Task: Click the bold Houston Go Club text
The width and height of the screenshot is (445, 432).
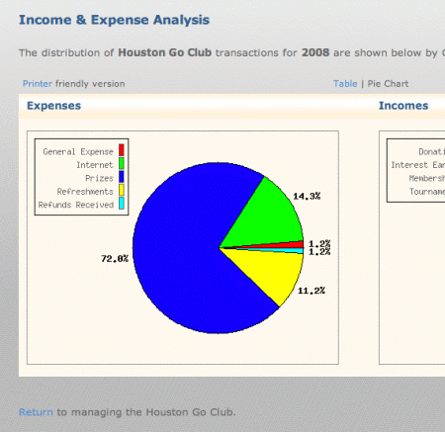Action: [x=165, y=52]
